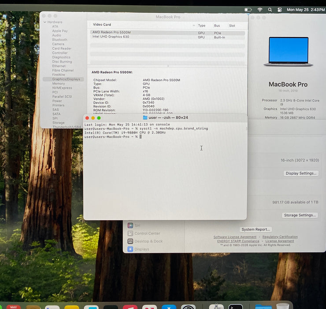Check battery status icon in menu bar
Image resolution: width=326 pixels, height=309 pixels.
tap(248, 10)
